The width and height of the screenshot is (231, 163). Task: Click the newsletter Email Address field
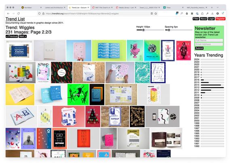tap(209, 44)
